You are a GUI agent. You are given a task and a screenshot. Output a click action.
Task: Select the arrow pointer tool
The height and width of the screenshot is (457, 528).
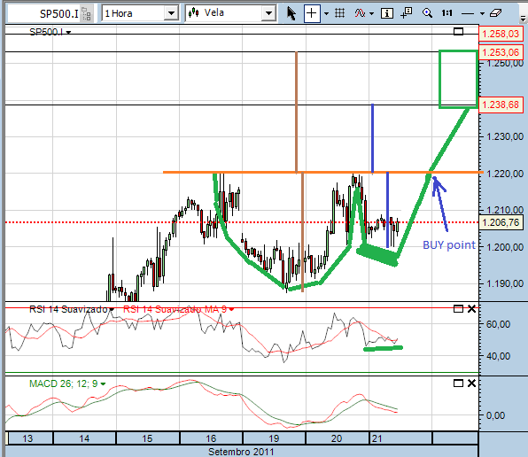(x=291, y=14)
